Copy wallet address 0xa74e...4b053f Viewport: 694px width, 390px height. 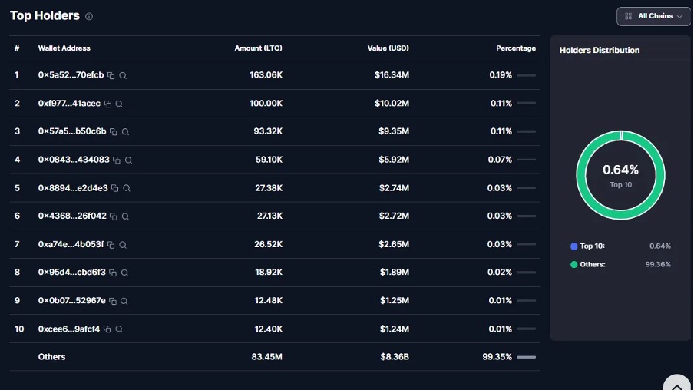(x=111, y=245)
